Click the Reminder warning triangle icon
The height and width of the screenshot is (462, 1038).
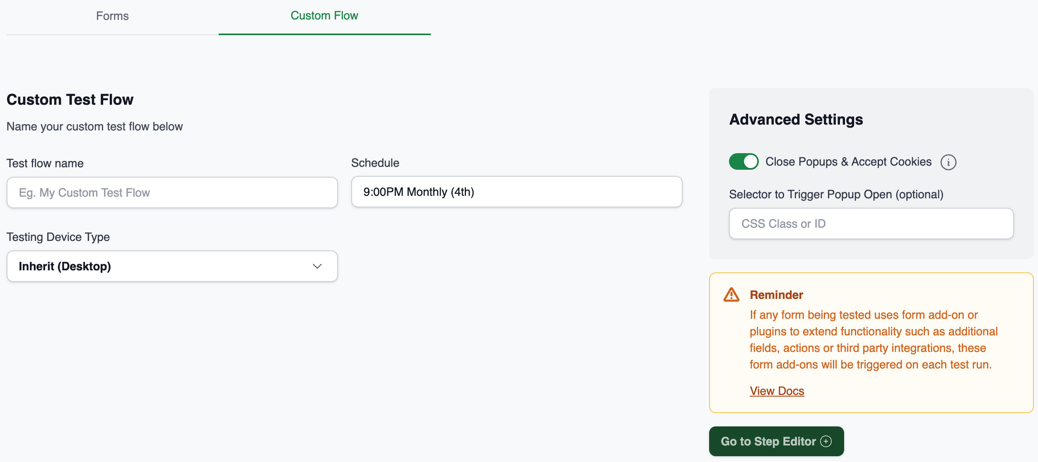click(731, 295)
